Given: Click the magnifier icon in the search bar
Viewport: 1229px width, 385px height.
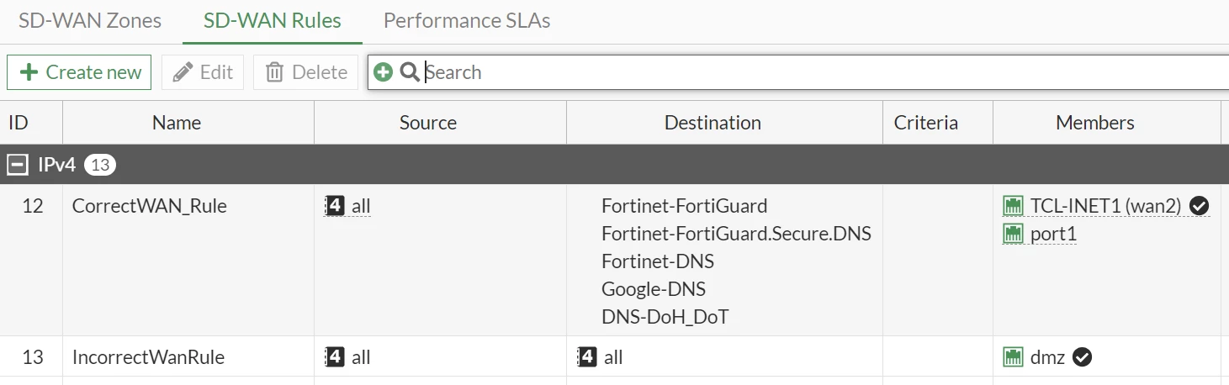Looking at the screenshot, I should tap(410, 72).
